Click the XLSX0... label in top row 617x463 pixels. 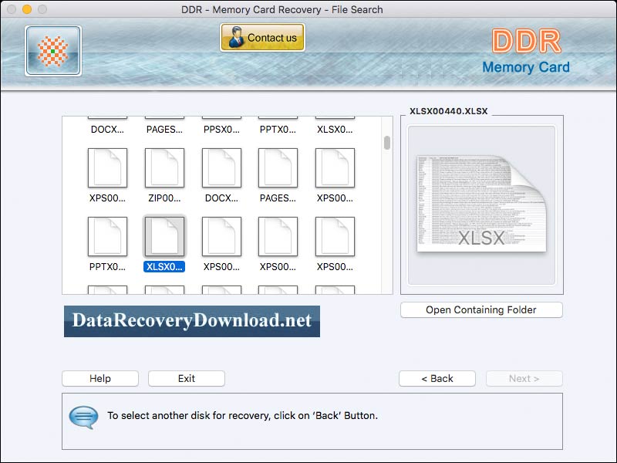point(335,130)
